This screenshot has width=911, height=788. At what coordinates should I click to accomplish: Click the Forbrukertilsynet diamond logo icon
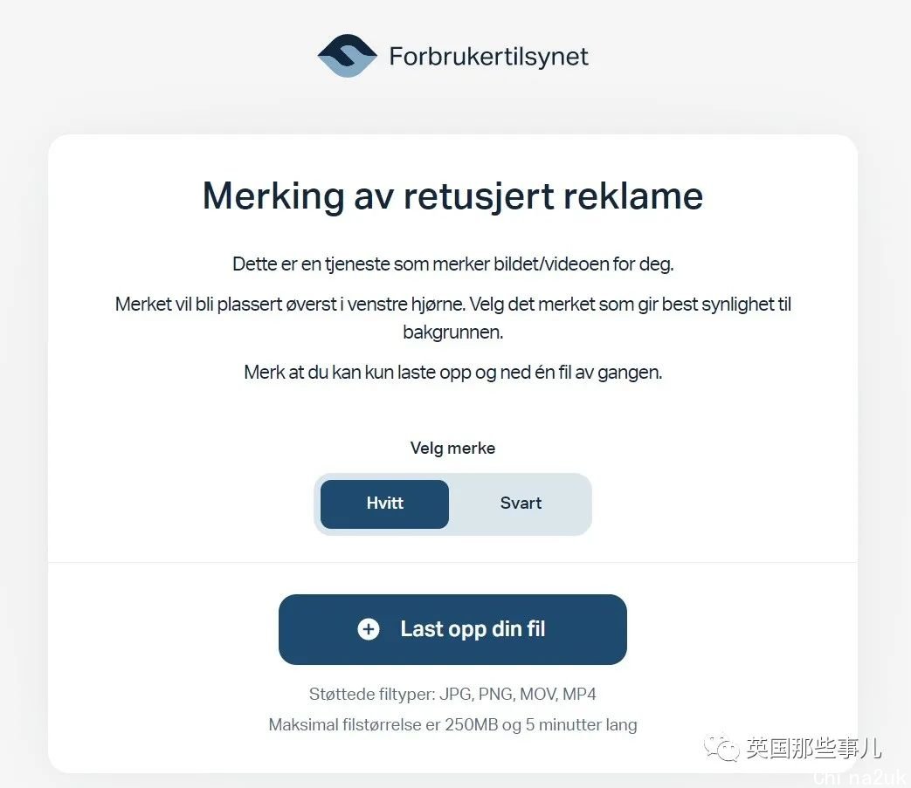[x=348, y=56]
